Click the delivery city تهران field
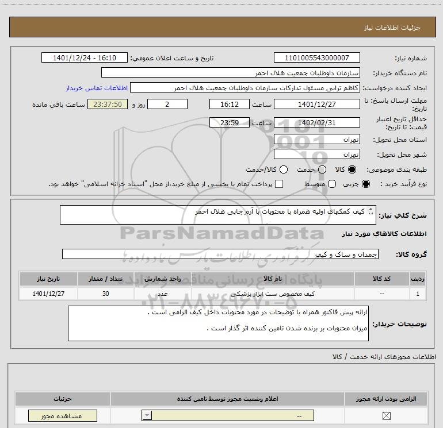 pos(316,154)
